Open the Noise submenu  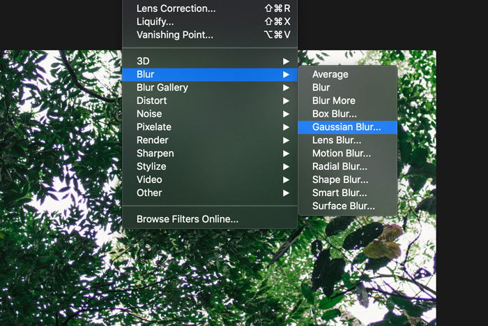point(210,114)
